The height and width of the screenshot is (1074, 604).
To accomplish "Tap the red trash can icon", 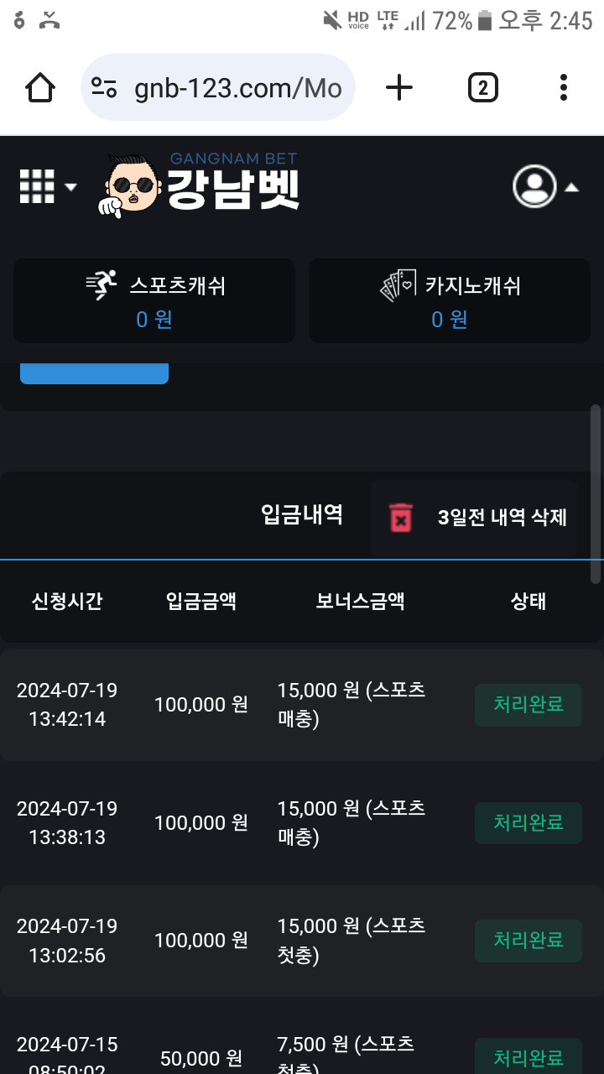I will (401, 517).
